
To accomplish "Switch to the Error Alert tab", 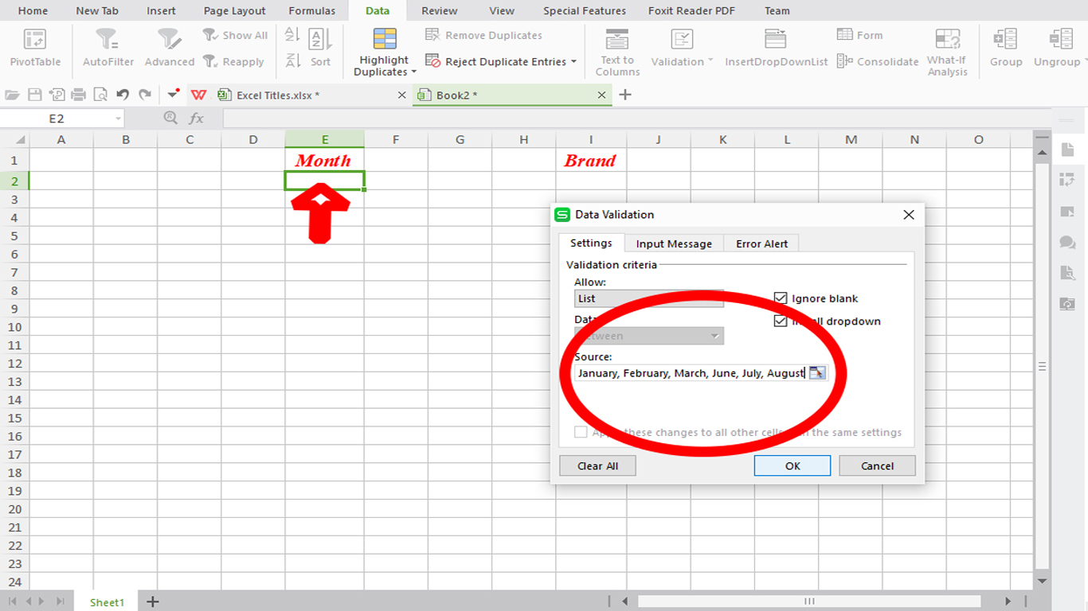I will click(x=761, y=243).
